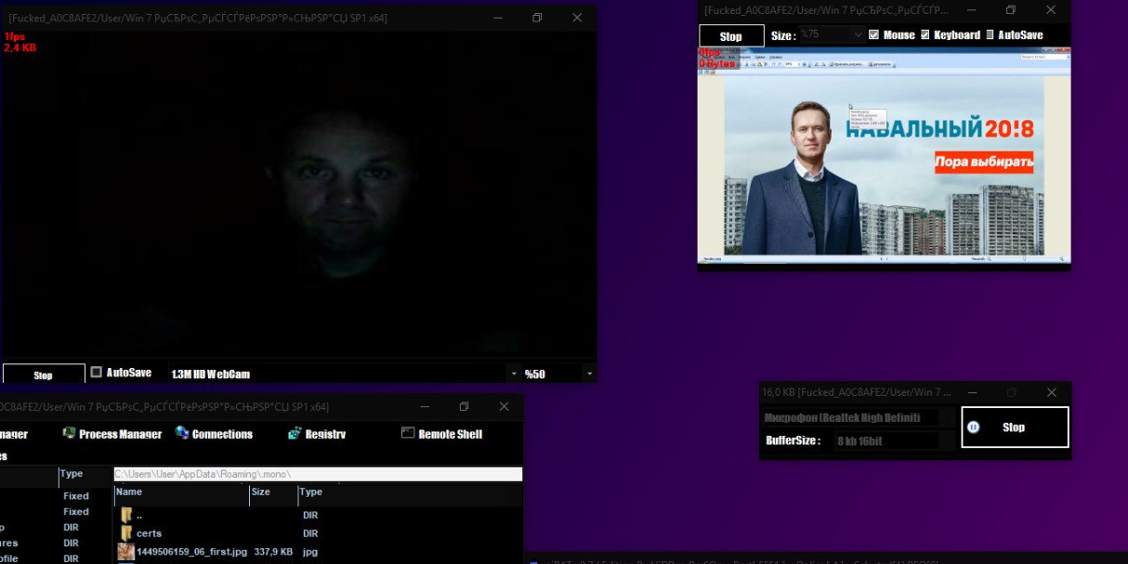Disable the Keyboard checkbox
The width and height of the screenshot is (1128, 564).
pos(925,35)
